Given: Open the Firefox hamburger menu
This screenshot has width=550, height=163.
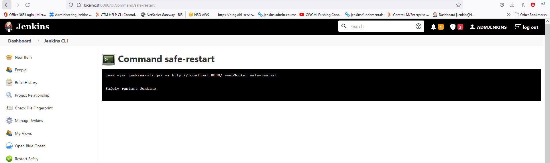Looking at the screenshot, I should tap(543, 5).
